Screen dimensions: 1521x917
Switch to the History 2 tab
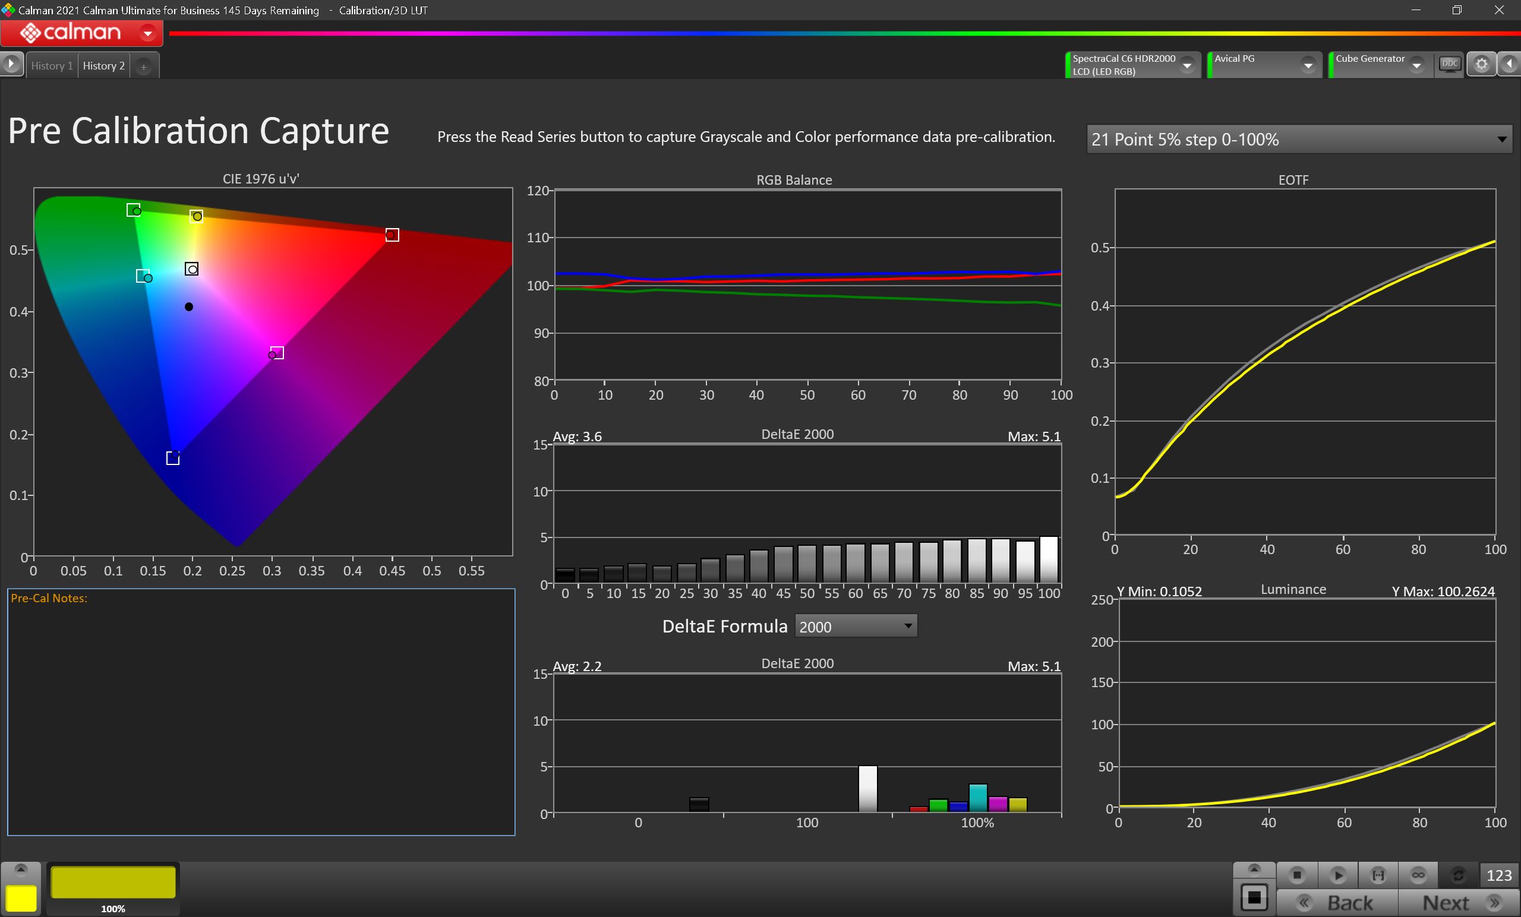point(104,65)
